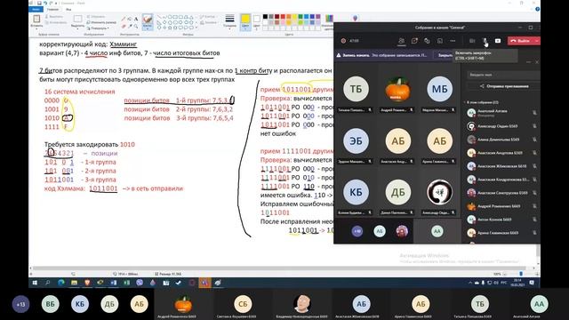
Task: Choose Color 2 white swatch in Paint
Action: (x=257, y=21)
